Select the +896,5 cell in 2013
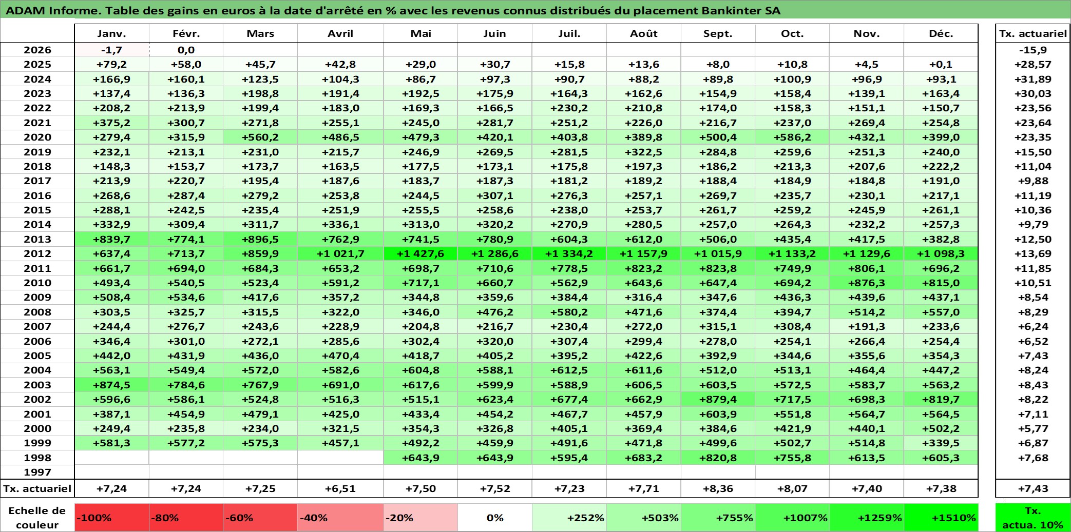Image resolution: width=1071 pixels, height=532 pixels. point(260,239)
